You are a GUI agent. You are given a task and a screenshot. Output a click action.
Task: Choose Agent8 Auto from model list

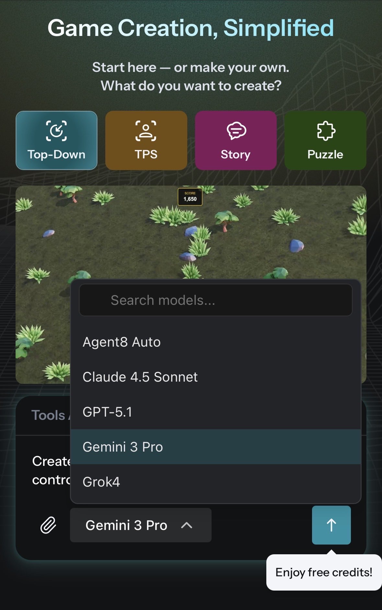point(216,342)
